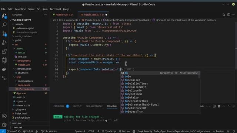
Task: Open the Explorer view in activity bar
Action: (4, 16)
